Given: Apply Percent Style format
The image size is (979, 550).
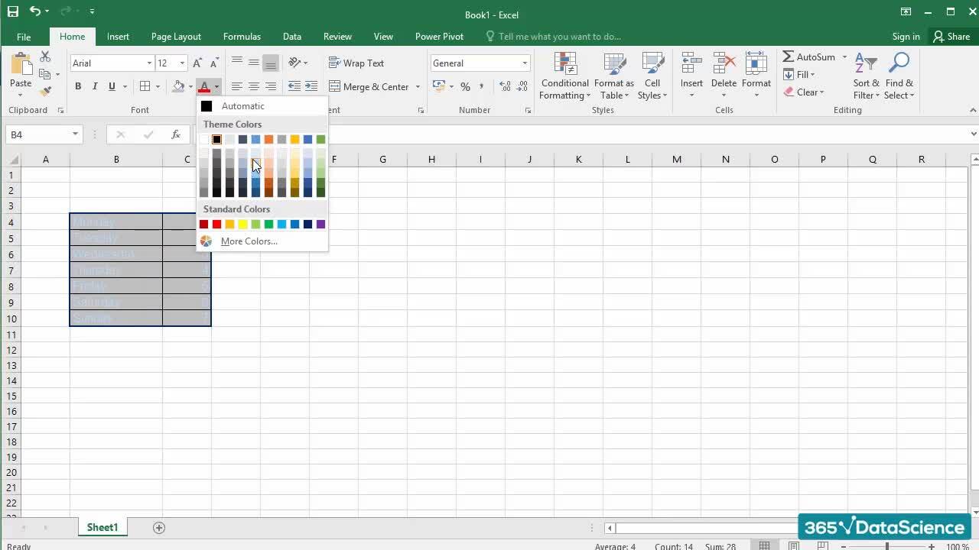Looking at the screenshot, I should (465, 86).
